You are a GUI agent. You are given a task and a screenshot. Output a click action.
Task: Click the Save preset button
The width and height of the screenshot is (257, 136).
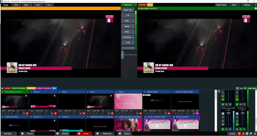(x=38, y=5)
